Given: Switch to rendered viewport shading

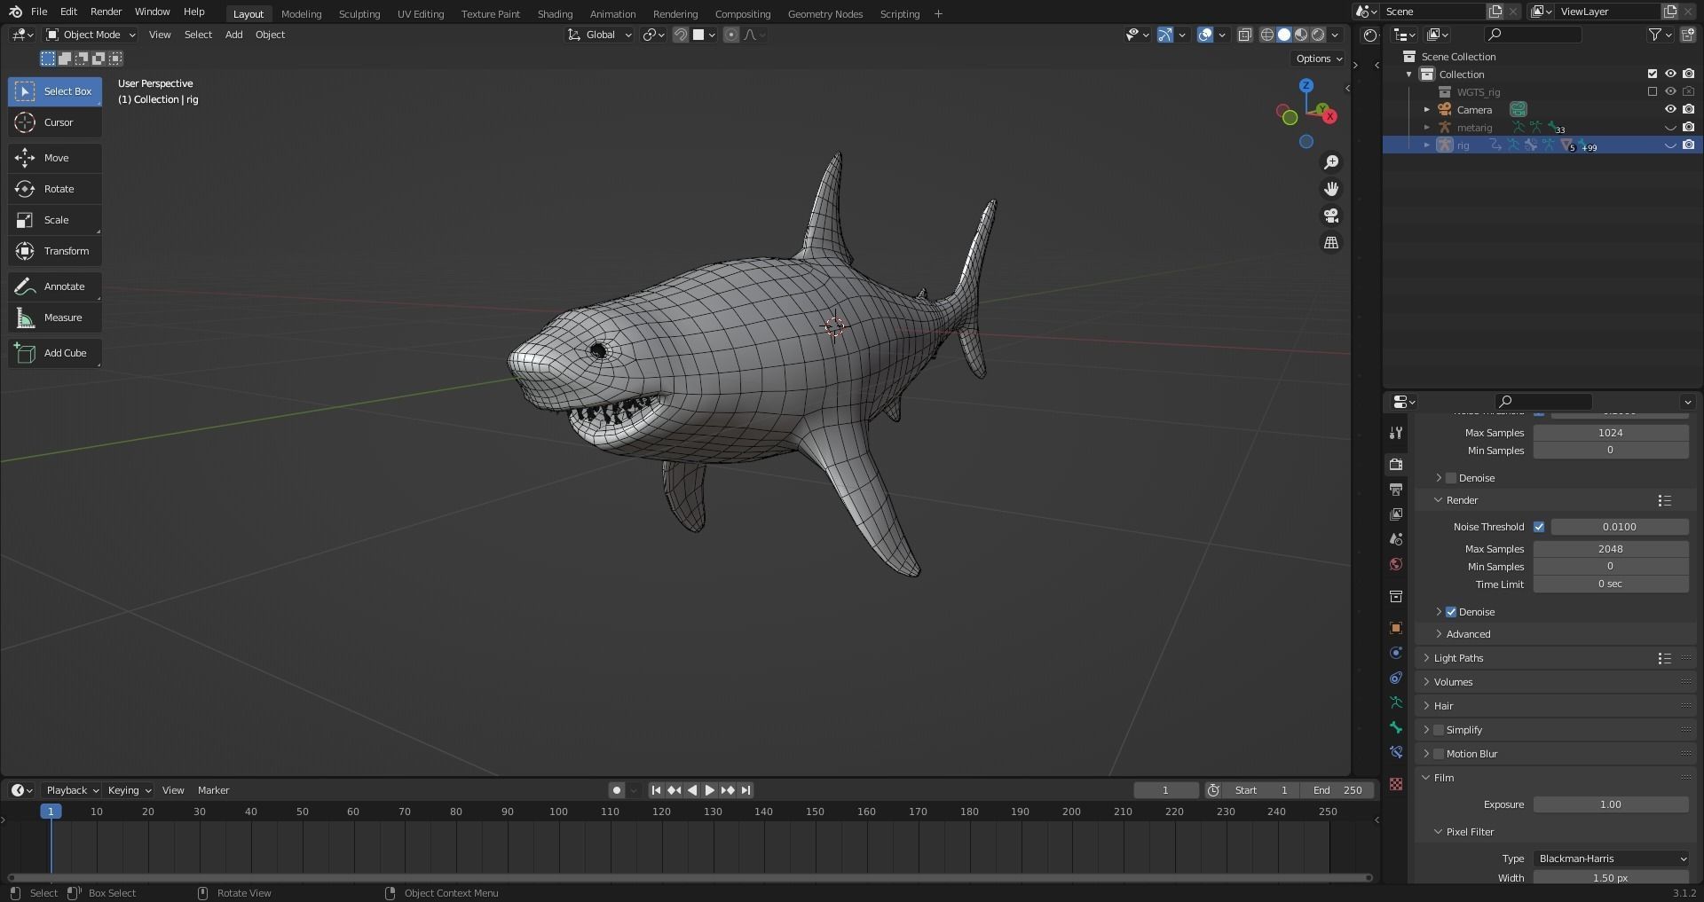Looking at the screenshot, I should (1318, 35).
